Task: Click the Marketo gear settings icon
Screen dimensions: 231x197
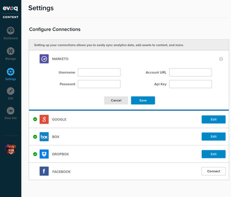Action: pyautogui.click(x=221, y=59)
